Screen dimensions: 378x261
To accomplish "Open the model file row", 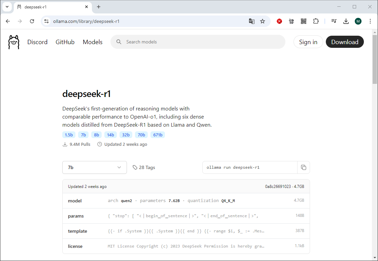I will pos(186,201).
